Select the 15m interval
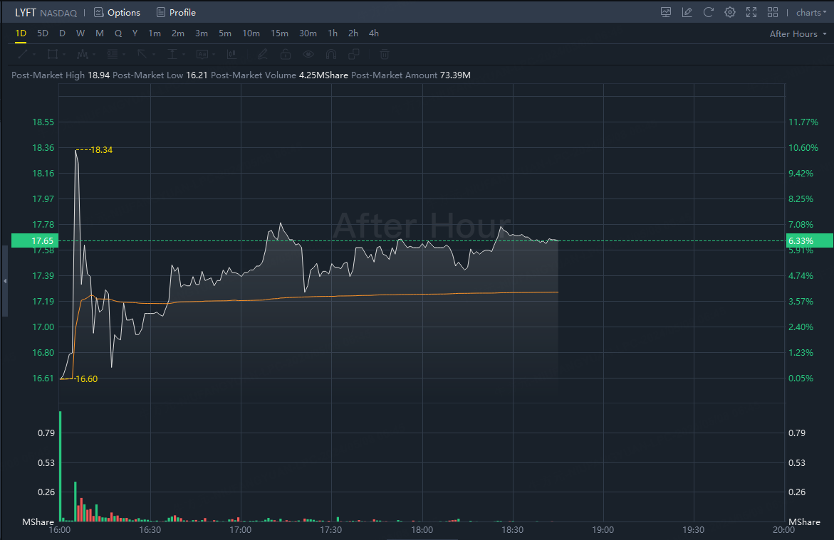Viewport: 834px width, 540px height. pyautogui.click(x=280, y=33)
